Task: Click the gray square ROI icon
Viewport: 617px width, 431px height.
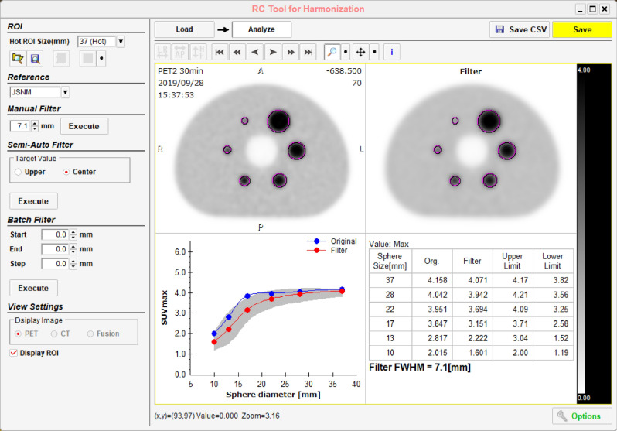Action: pos(87,59)
